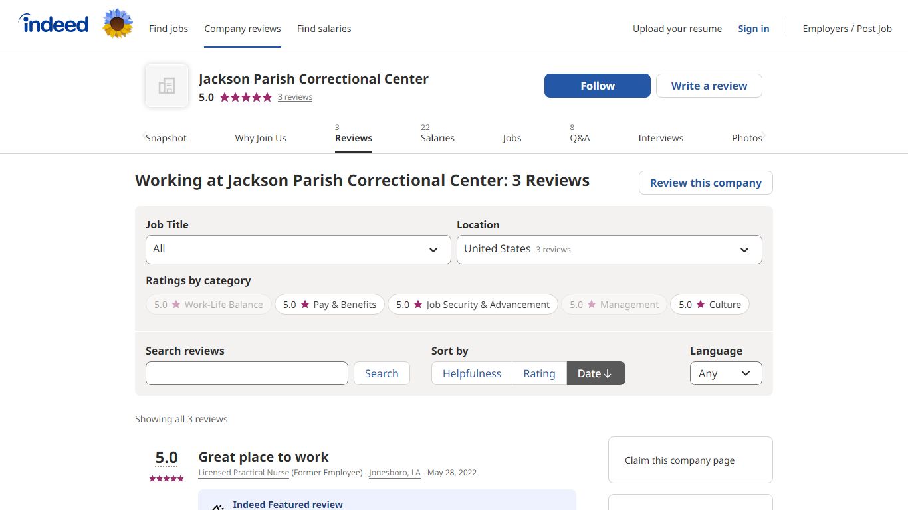Click Review this company button
This screenshot has height=510, width=908.
[x=706, y=183]
